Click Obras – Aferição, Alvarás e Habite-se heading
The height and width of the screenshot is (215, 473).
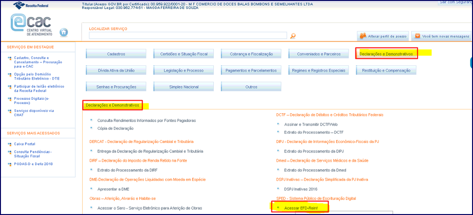[x=122, y=199]
